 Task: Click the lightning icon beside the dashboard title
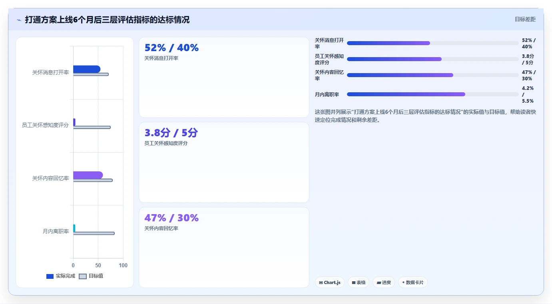coord(19,20)
